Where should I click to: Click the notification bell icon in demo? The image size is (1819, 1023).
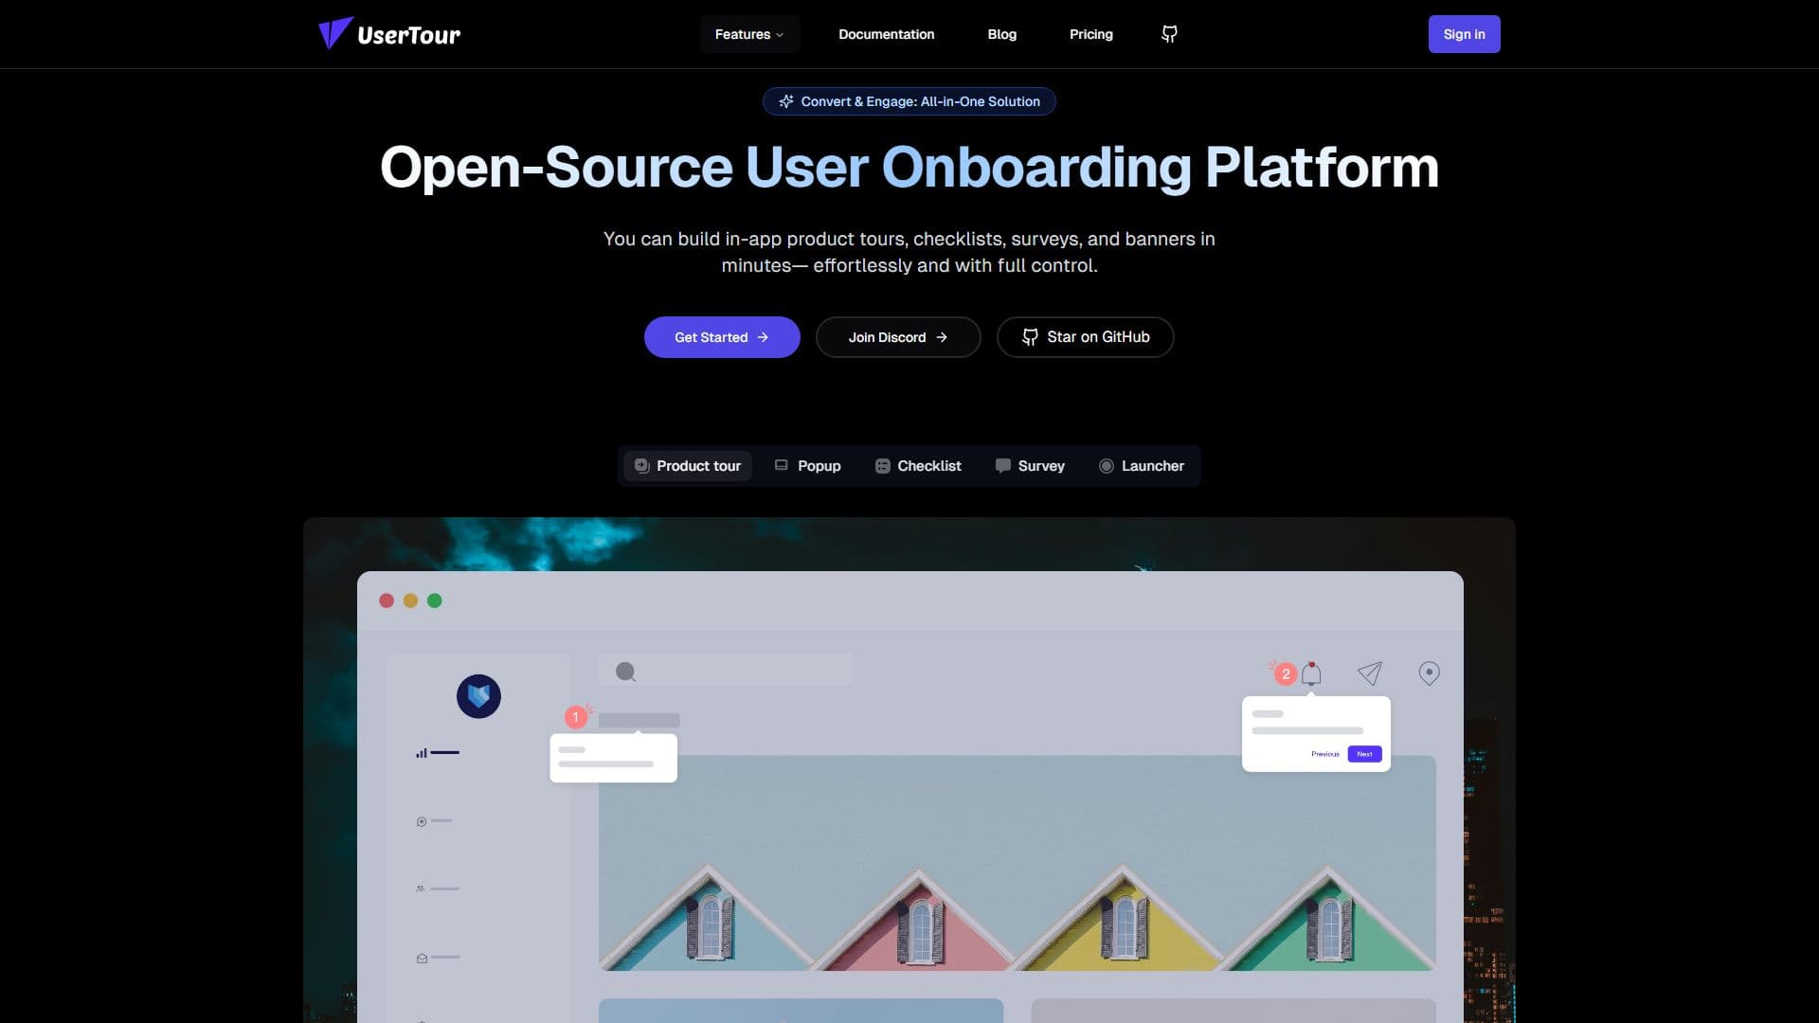tap(1311, 673)
